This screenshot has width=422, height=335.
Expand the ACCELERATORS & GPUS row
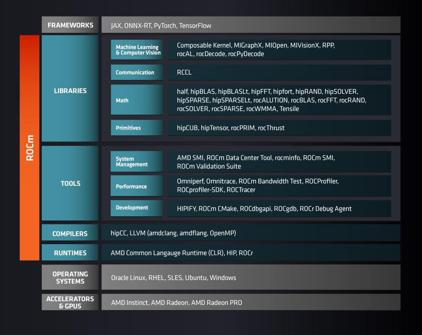click(70, 302)
